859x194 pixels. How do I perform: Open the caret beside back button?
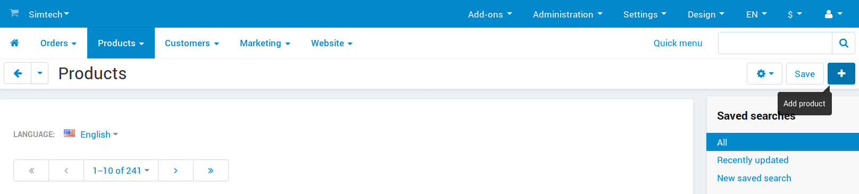point(40,73)
